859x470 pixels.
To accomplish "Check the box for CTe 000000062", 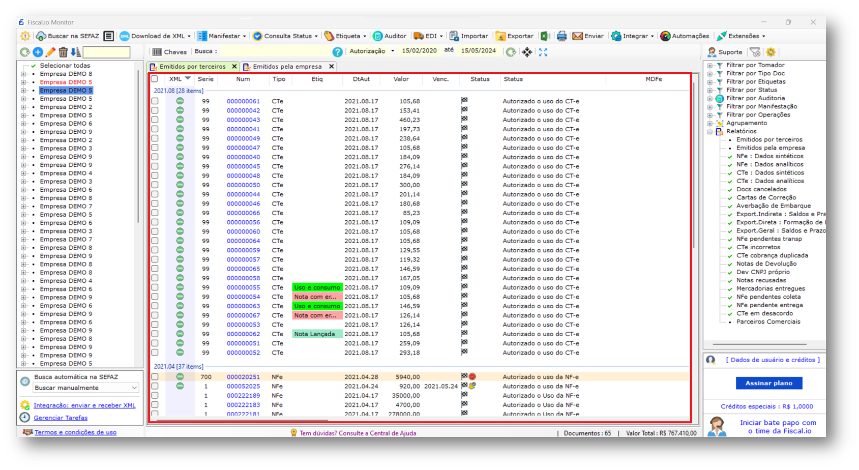I will 155,334.
